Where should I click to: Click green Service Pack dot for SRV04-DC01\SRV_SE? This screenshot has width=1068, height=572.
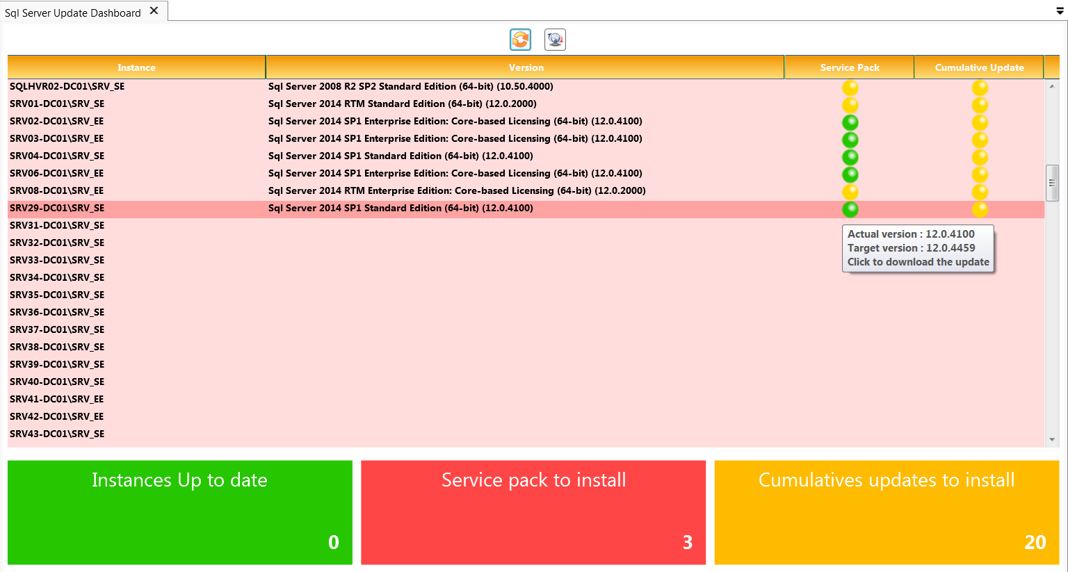tap(850, 157)
